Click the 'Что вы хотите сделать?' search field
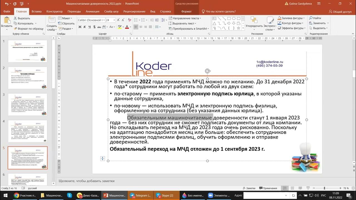Image resolution: width=356 pixels, height=200 pixels. click(218, 11)
